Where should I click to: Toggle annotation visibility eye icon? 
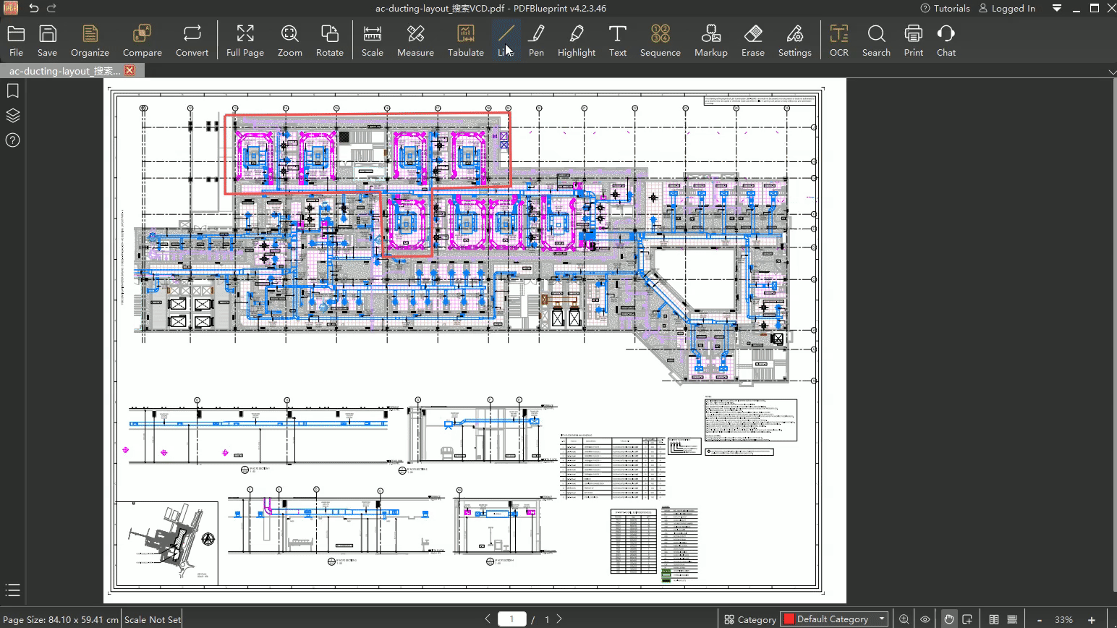925,619
